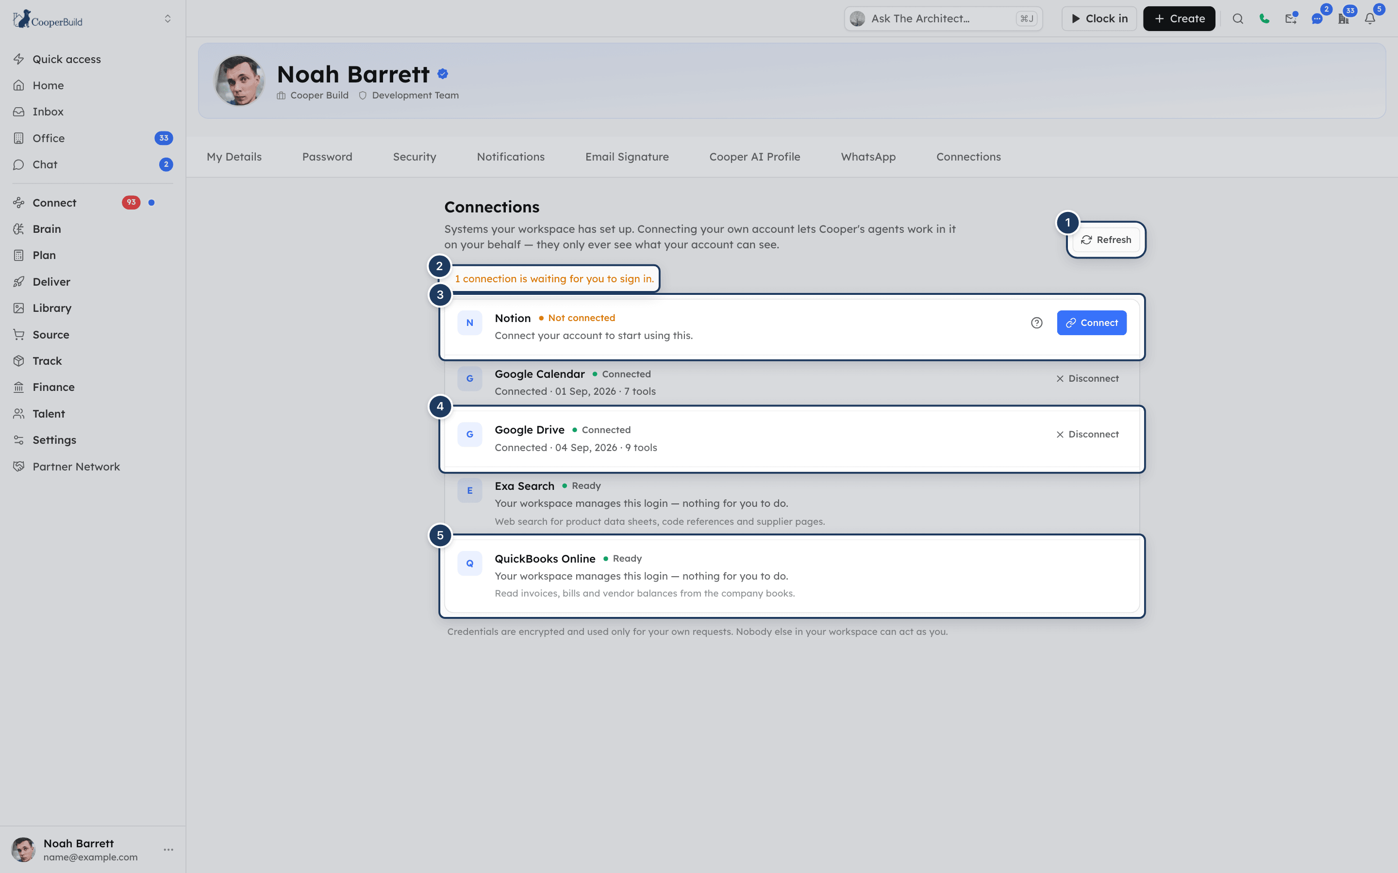Viewport: 1398px width, 873px height.
Task: Switch to the Password tab
Action: pyautogui.click(x=327, y=157)
